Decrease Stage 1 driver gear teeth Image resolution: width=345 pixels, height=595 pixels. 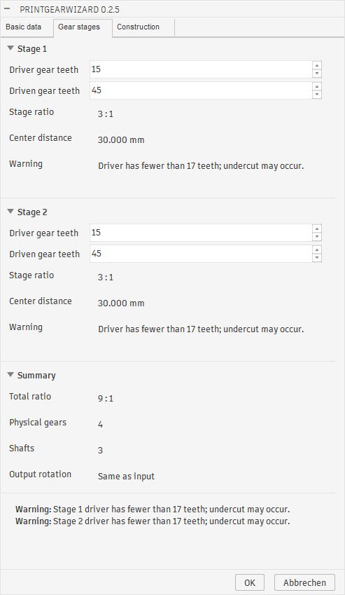pos(317,74)
